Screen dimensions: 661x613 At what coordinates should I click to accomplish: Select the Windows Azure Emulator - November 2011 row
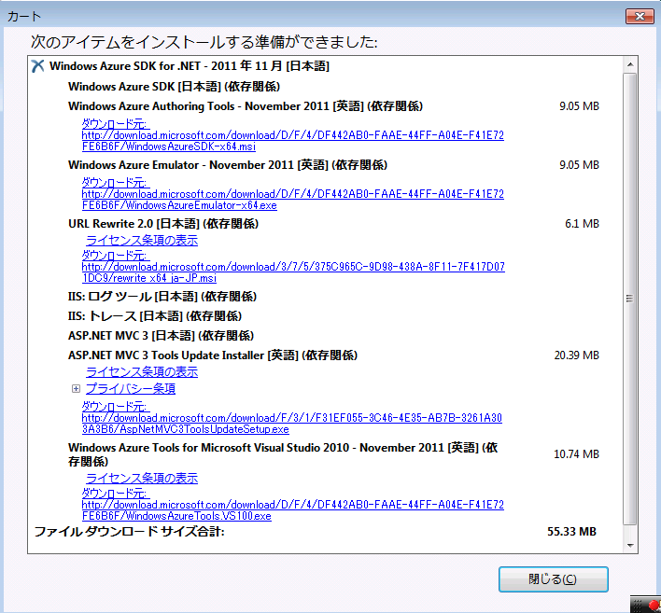(x=228, y=165)
